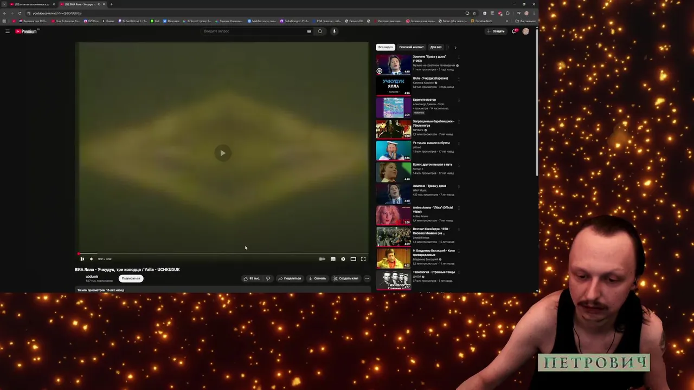
Task: Open the 'Запрещенные барабанщики - Убили негра' thumbnail
Action: (x=394, y=129)
